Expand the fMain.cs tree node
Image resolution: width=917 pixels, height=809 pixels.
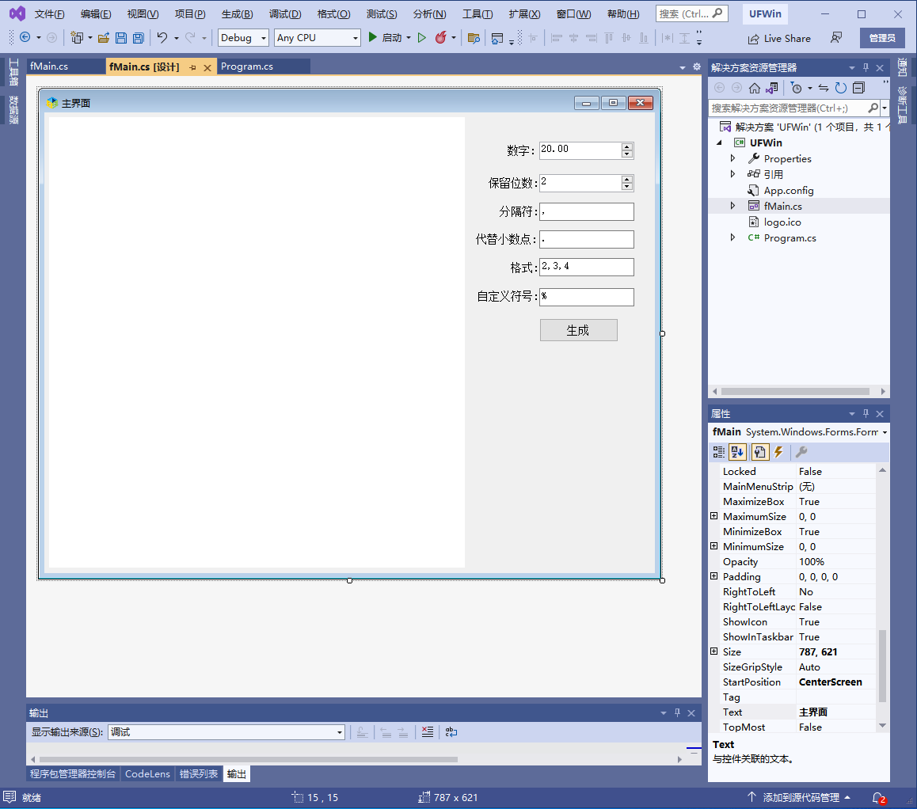[x=732, y=206]
